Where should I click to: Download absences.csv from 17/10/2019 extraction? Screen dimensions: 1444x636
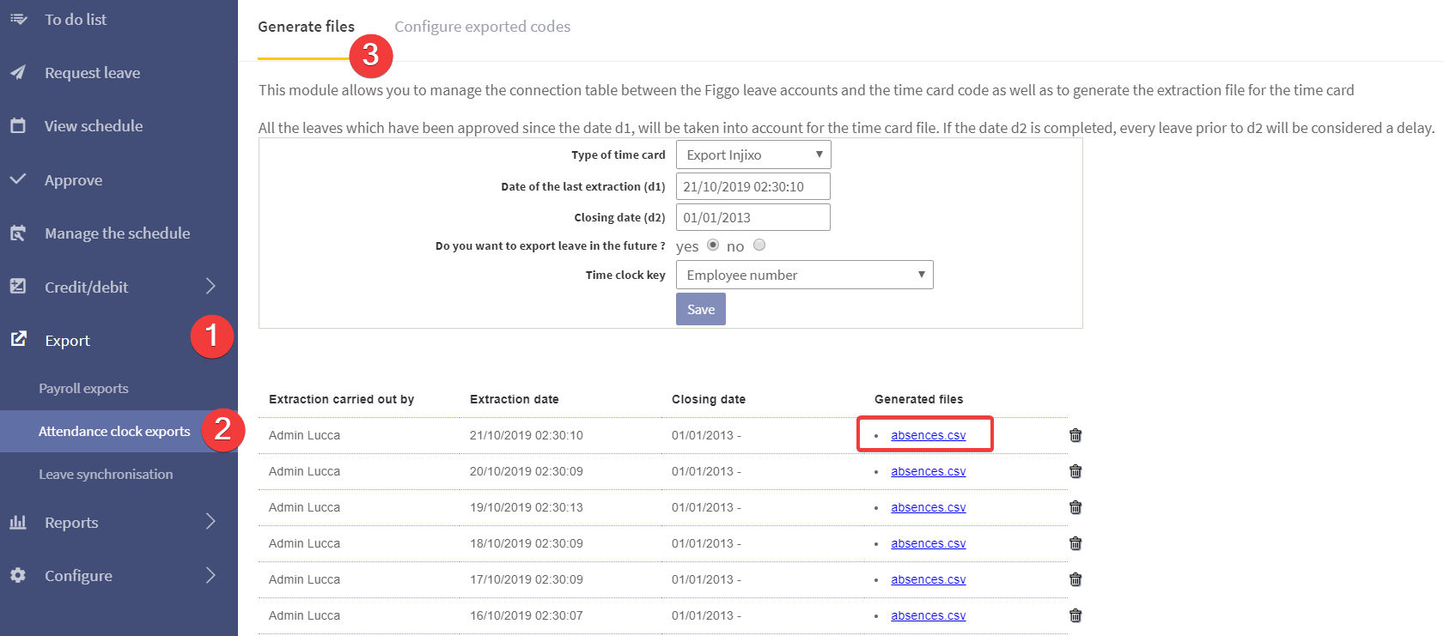tap(928, 579)
